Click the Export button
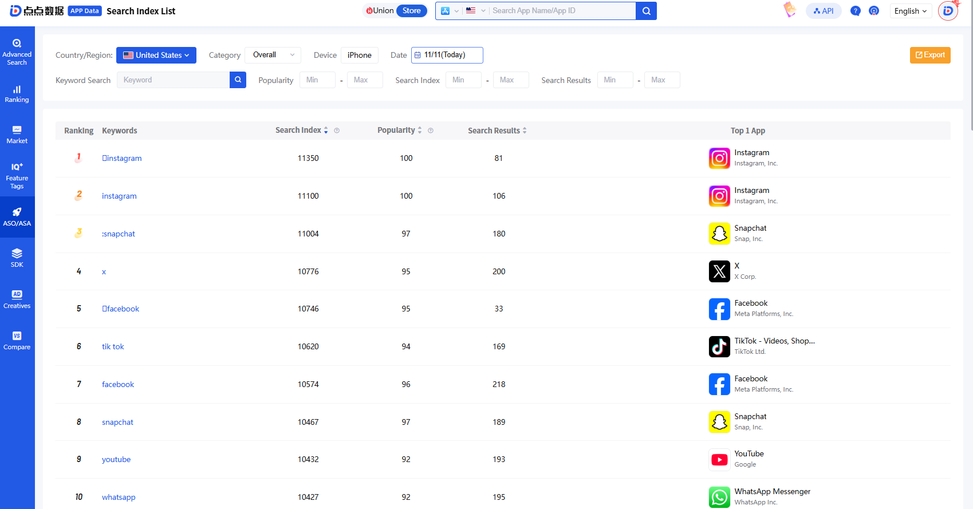This screenshot has height=509, width=973. pyautogui.click(x=930, y=55)
